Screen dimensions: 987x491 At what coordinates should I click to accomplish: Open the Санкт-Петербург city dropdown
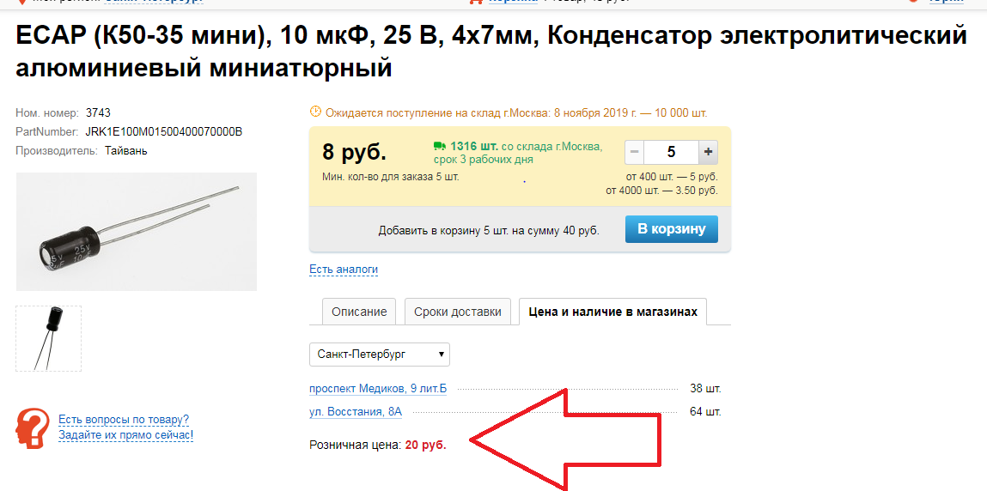(380, 354)
